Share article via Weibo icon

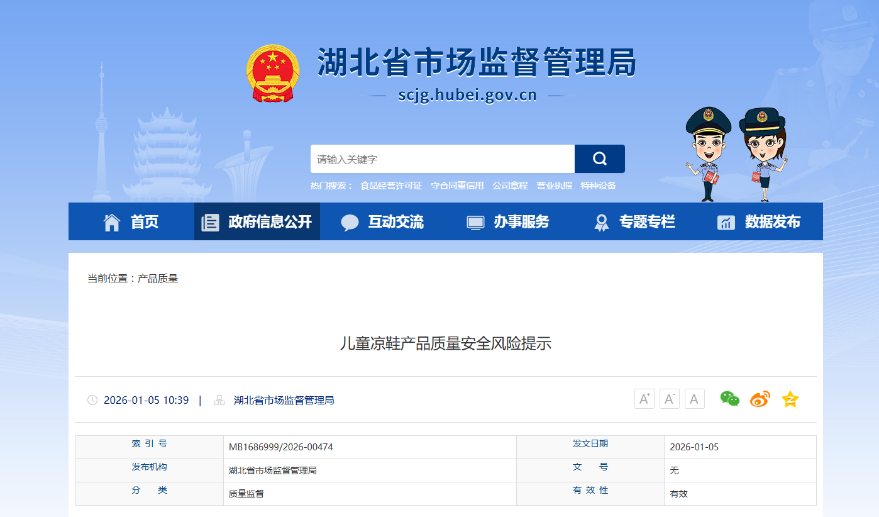click(x=760, y=399)
